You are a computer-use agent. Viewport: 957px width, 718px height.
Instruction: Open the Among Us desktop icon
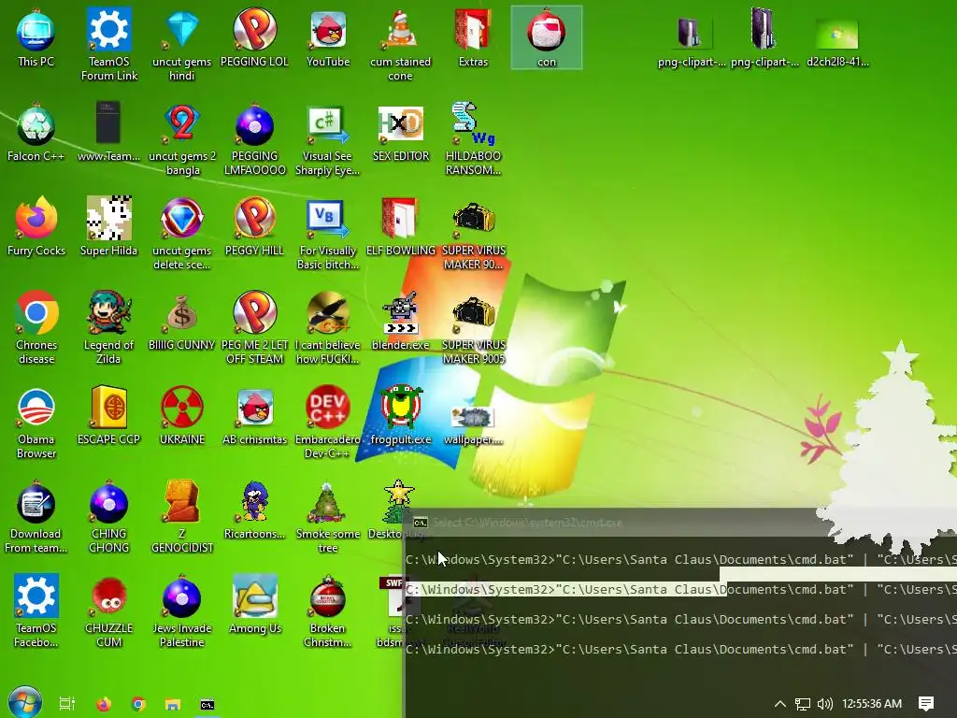click(254, 596)
